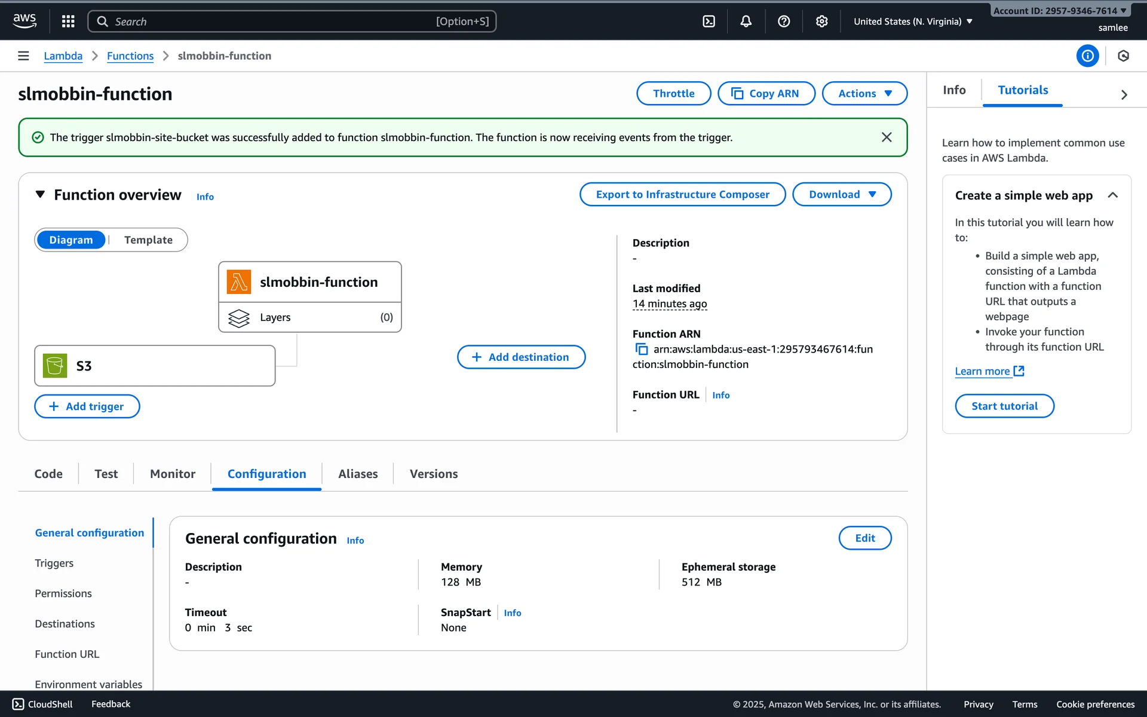Viewport: 1147px width, 717px height.
Task: Open the Functions breadcrumb link
Action: (x=130, y=56)
